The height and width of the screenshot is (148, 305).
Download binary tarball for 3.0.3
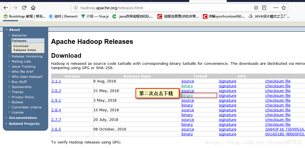point(187,95)
